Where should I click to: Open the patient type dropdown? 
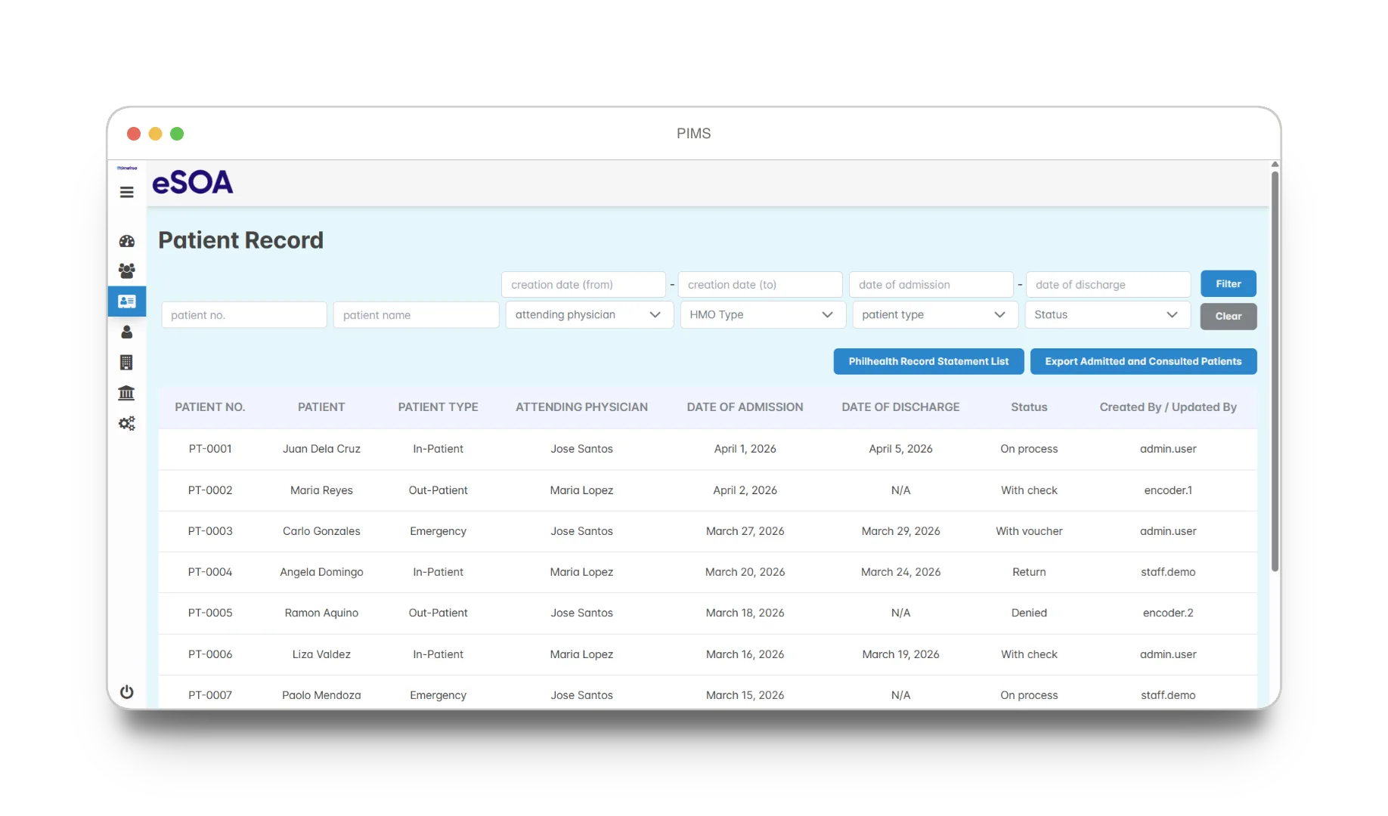point(934,315)
